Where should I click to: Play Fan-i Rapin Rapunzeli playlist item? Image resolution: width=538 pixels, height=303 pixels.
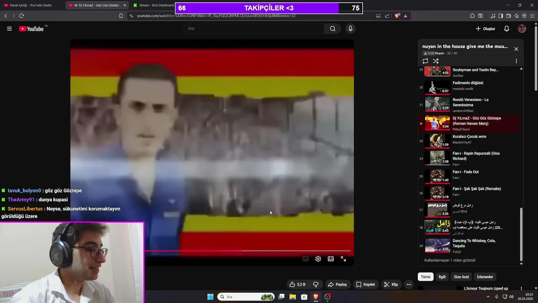(469, 158)
